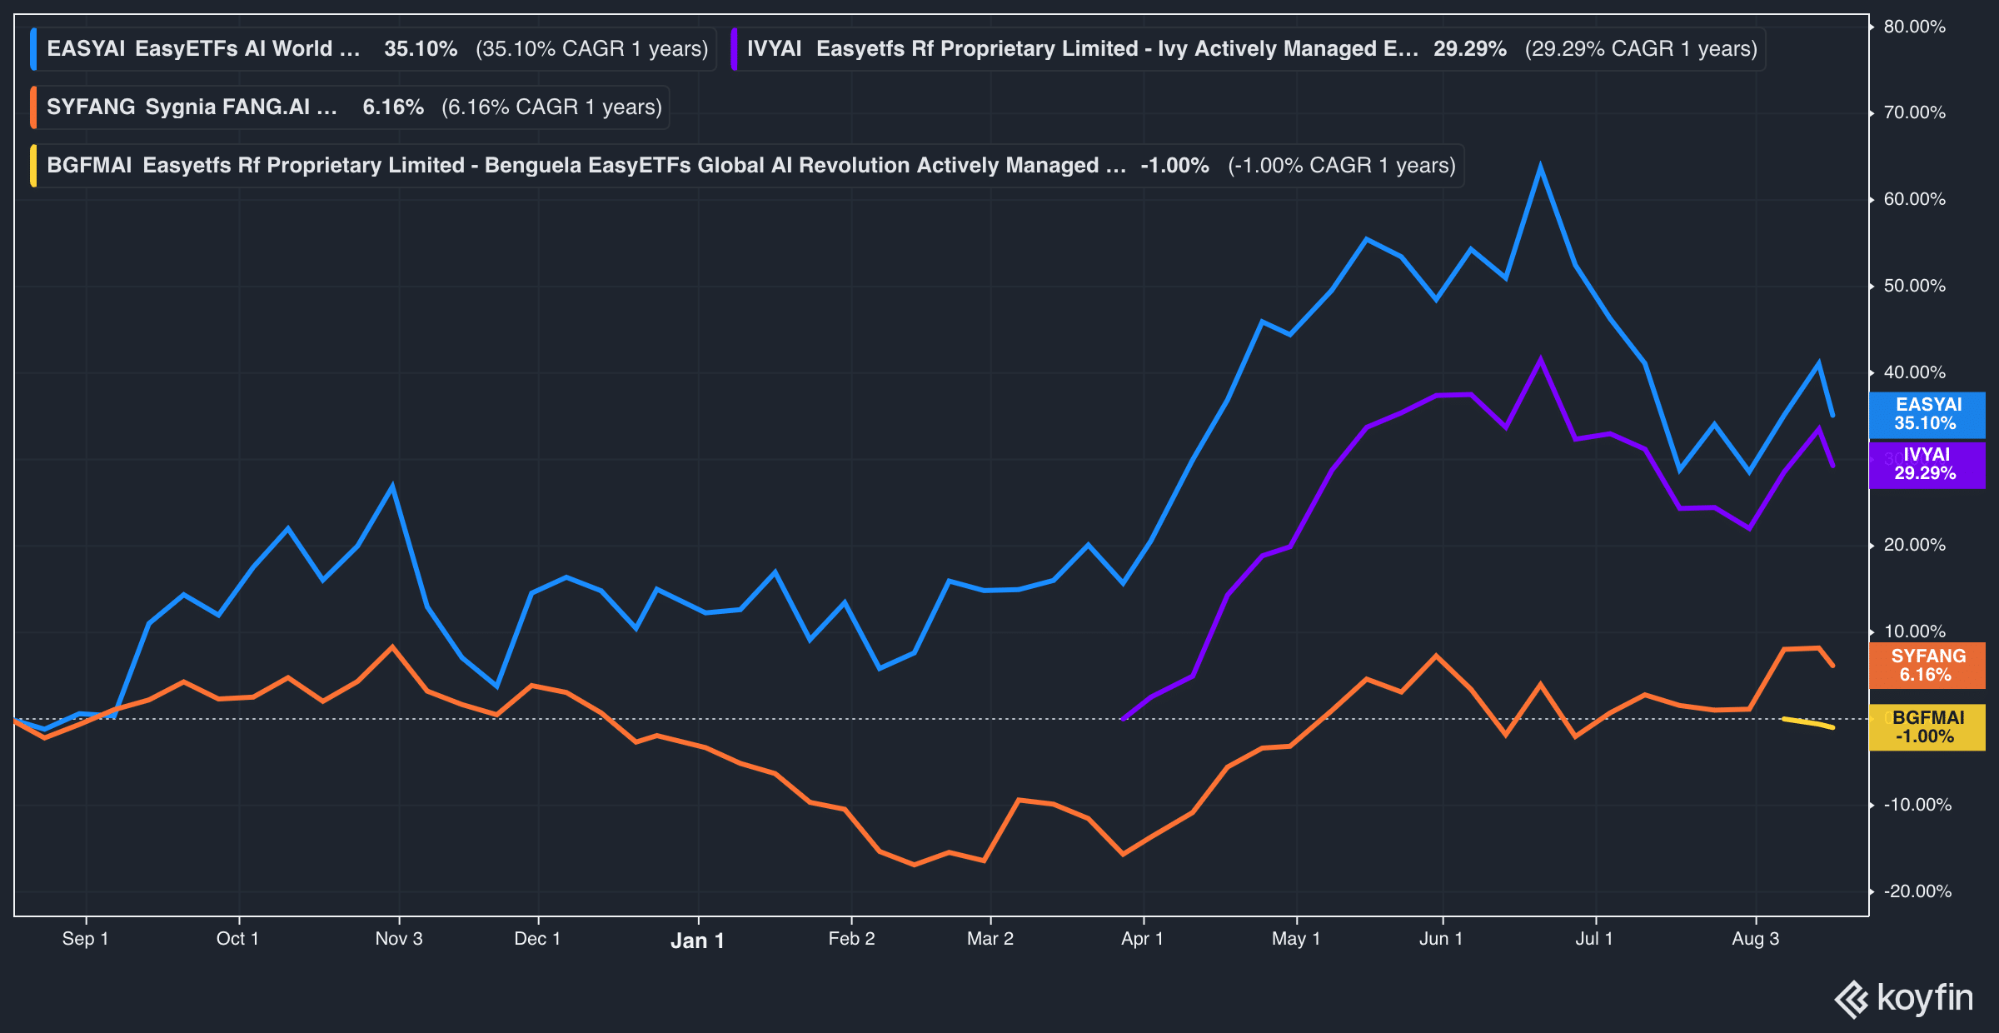Viewport: 1999px width, 1033px height.
Task: Click the -20.00% y-axis label
Action: (1917, 891)
